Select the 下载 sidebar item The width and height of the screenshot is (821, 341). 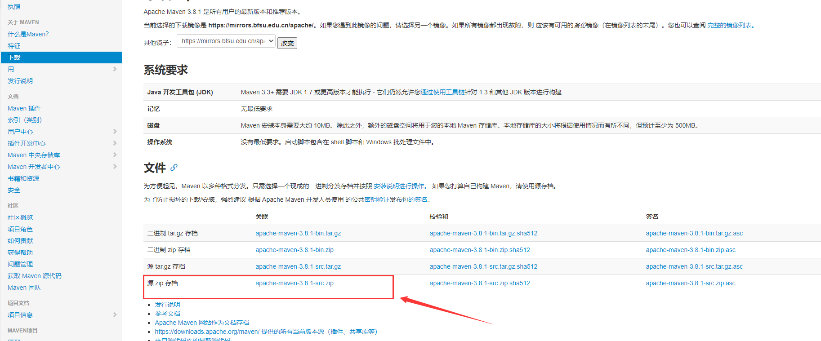[61, 58]
